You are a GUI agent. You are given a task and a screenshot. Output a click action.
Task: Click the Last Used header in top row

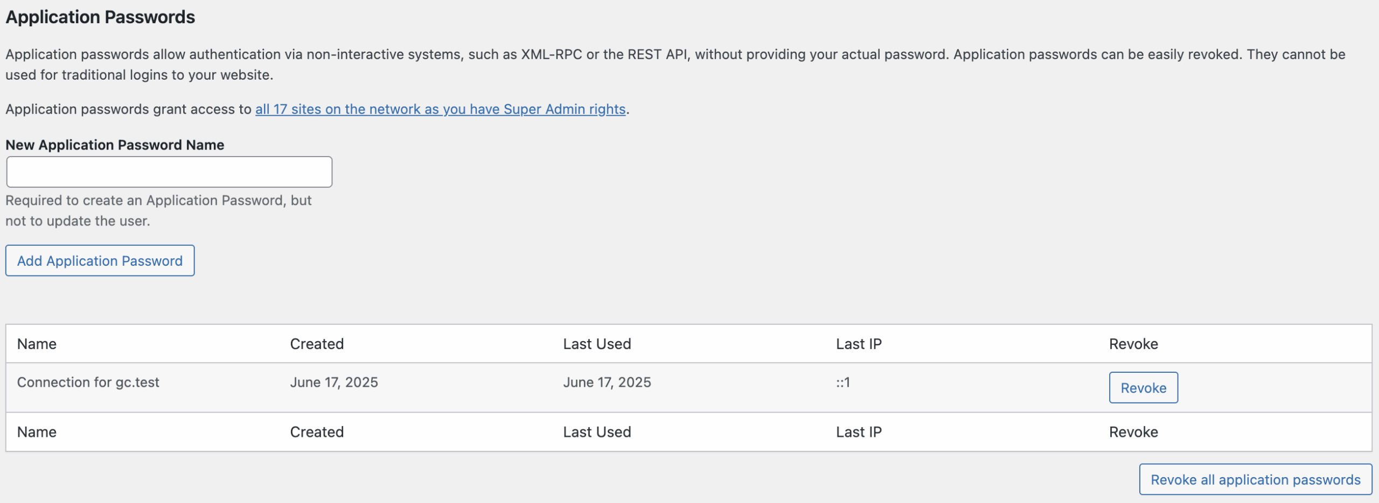click(x=597, y=344)
